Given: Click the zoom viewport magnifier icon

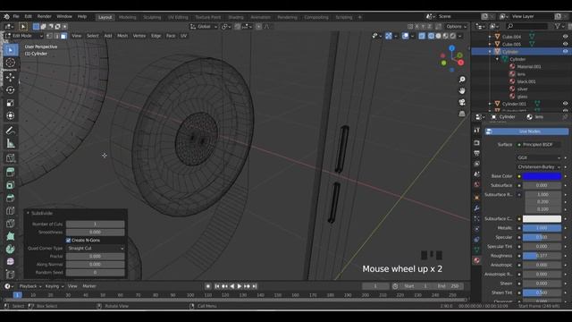Looking at the screenshot, I should 462,80.
